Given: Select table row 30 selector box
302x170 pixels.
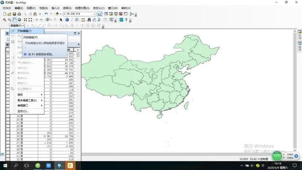Looking at the screenshot, I should pos(8,153).
